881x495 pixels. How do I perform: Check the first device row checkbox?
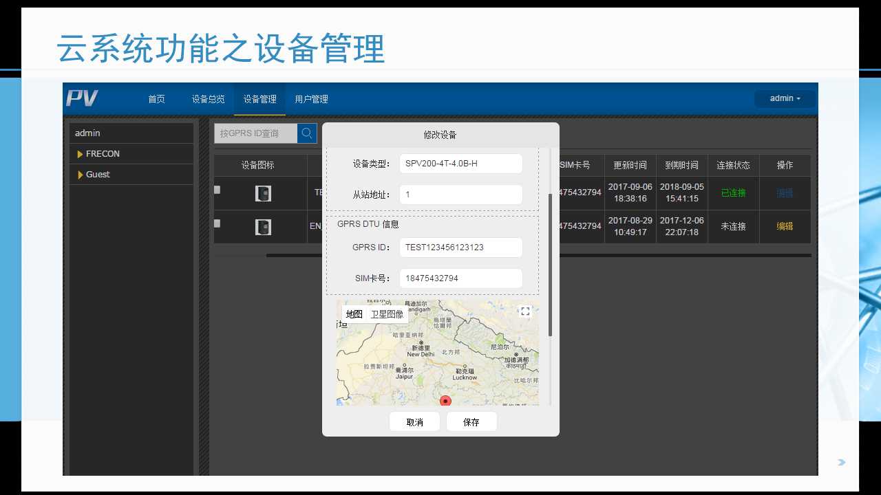tap(217, 190)
